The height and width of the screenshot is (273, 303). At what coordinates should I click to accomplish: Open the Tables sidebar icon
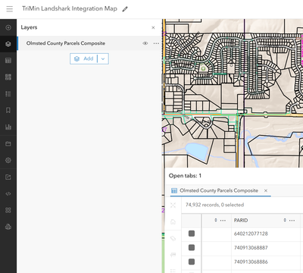pyautogui.click(x=8, y=61)
